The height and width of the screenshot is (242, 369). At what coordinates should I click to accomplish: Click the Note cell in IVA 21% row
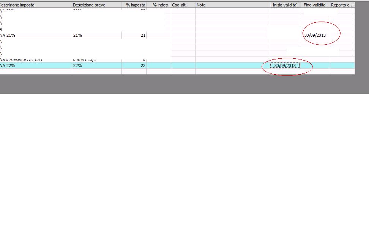[233, 35]
